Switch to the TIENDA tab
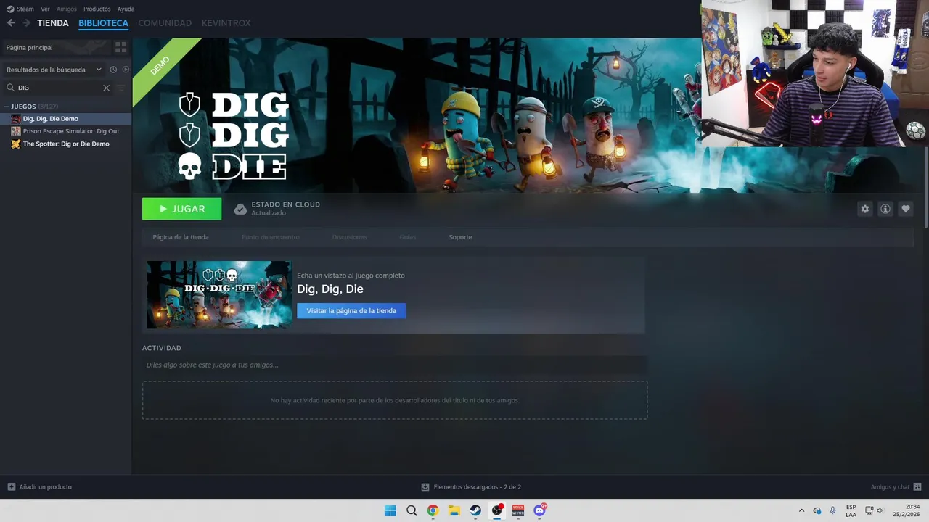929x522 pixels. point(53,23)
